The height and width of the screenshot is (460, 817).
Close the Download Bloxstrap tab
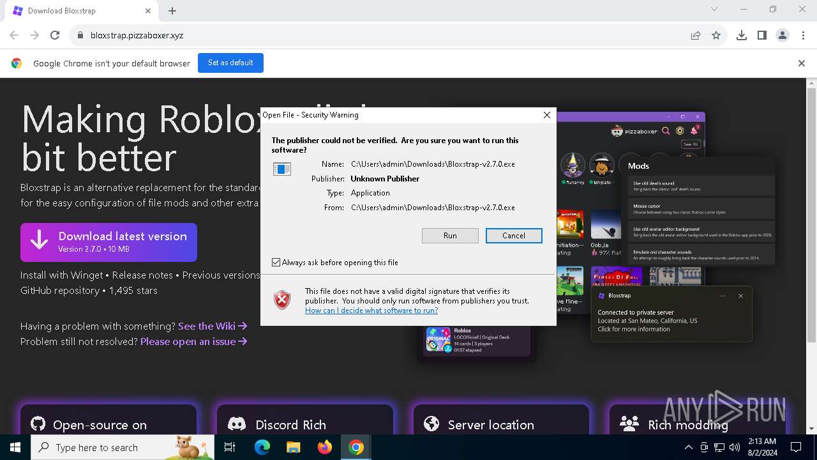coord(148,11)
